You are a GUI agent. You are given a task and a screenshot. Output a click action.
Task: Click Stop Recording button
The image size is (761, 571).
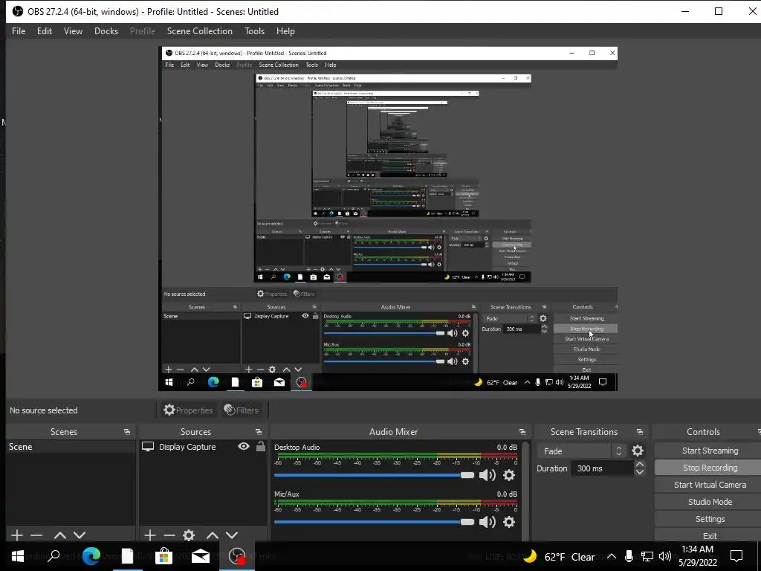pyautogui.click(x=710, y=468)
